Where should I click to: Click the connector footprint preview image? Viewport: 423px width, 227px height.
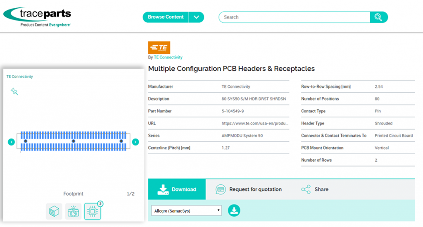click(74, 141)
